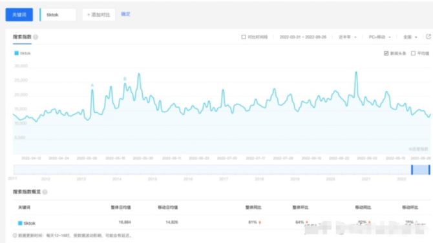Viewport: 433px width, 243px height.
Task: Click the 2022-05-30 date label on axis
Action: tap(143, 158)
